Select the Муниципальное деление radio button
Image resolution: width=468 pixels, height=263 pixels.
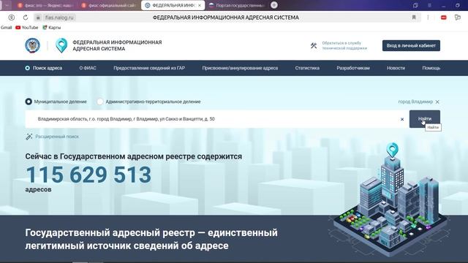29,102
